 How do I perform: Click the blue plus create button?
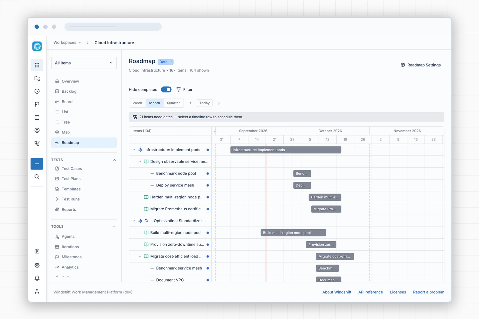tap(37, 164)
